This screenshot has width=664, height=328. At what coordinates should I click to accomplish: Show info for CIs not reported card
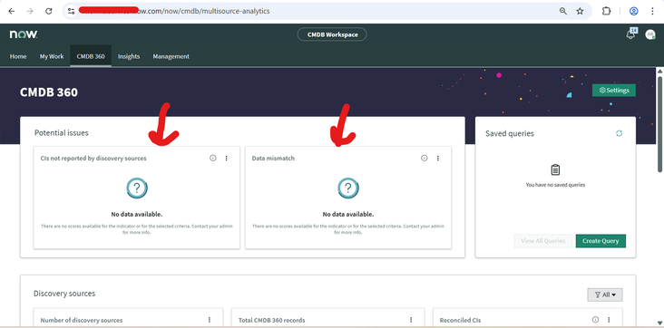pyautogui.click(x=213, y=158)
